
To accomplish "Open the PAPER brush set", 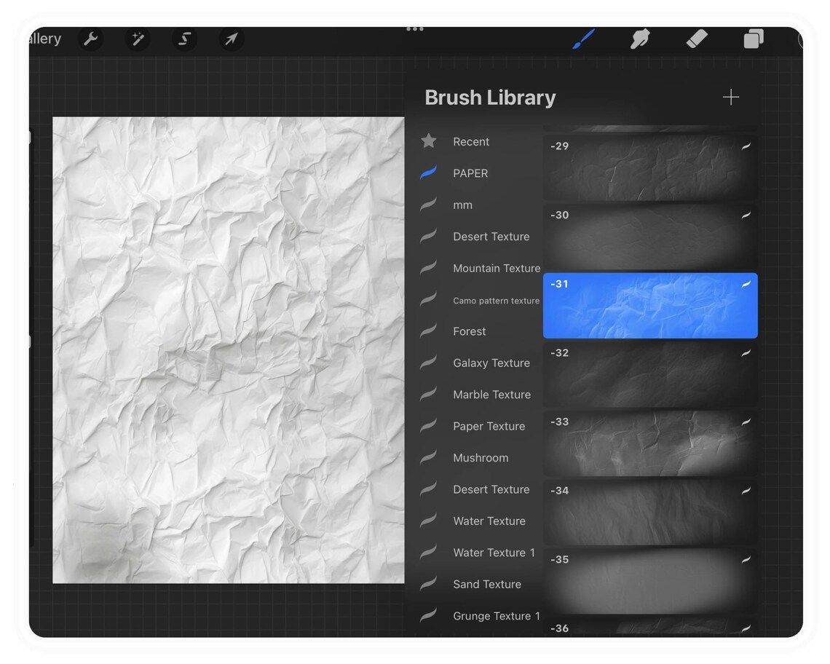I will point(470,173).
